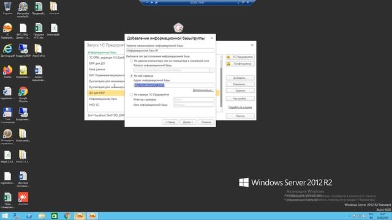This screenshot has height=220, width=392.
Task: Open the language indicator in system tray
Action: pos(371,216)
